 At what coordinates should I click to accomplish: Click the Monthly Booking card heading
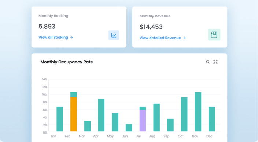[53, 16]
